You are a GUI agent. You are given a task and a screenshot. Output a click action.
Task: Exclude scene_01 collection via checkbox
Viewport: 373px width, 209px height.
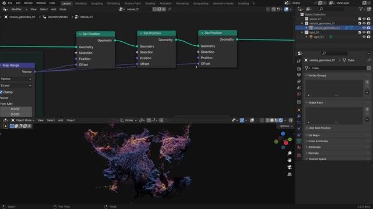[x=360, y=19]
